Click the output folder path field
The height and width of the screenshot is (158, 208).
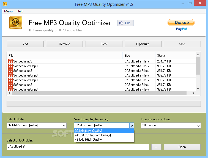pos(78,147)
